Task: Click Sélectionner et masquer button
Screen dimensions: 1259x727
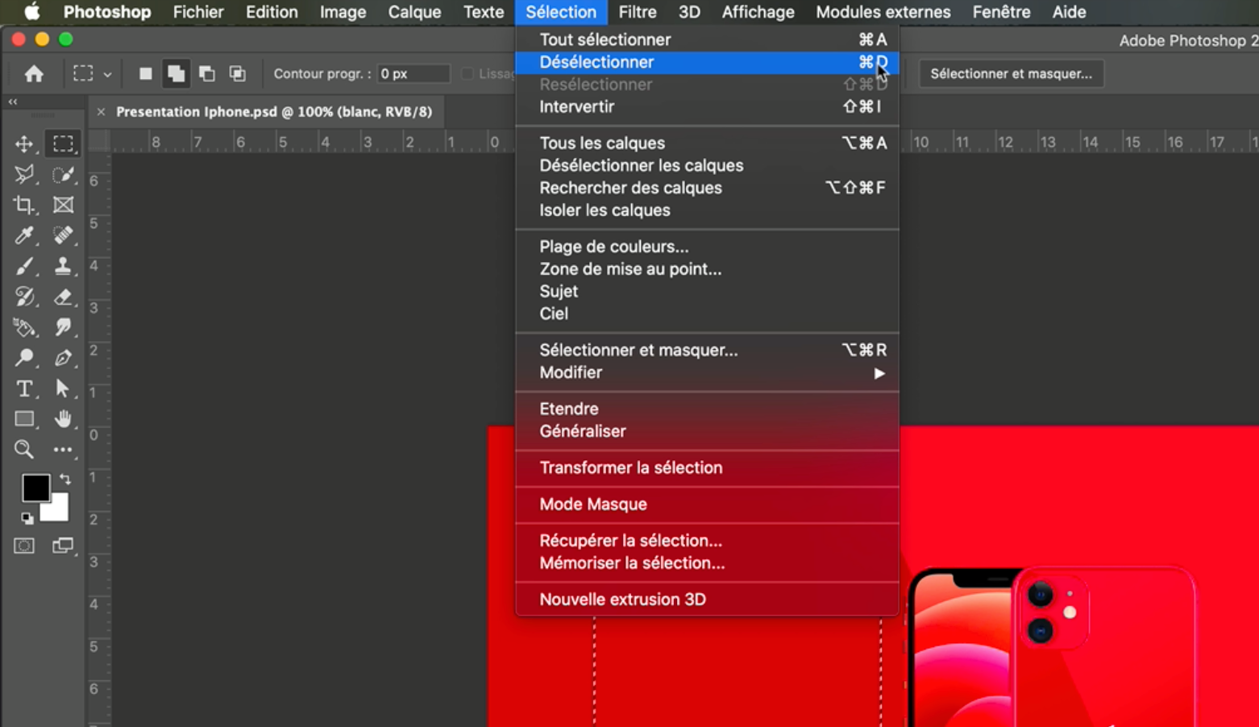Action: (x=1011, y=73)
